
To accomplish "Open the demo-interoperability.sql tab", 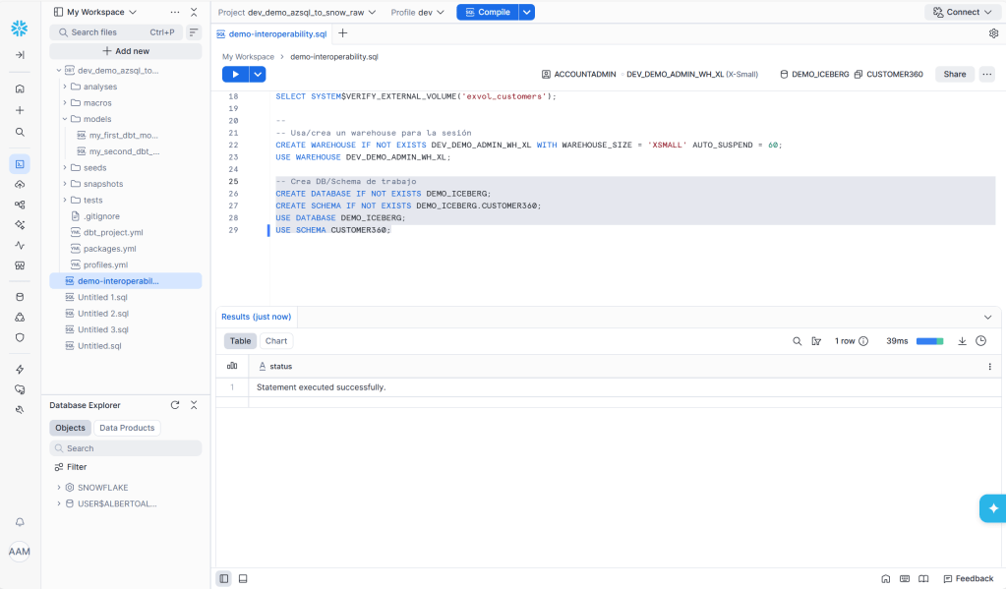I will [276, 33].
